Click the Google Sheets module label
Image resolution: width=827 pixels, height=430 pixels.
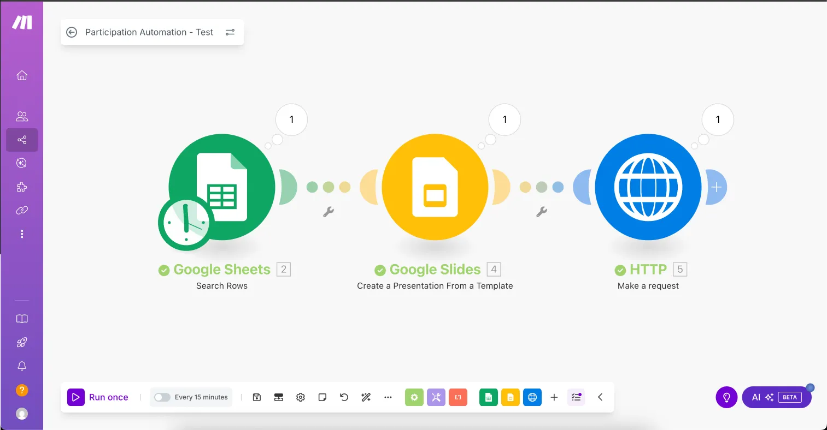click(222, 270)
